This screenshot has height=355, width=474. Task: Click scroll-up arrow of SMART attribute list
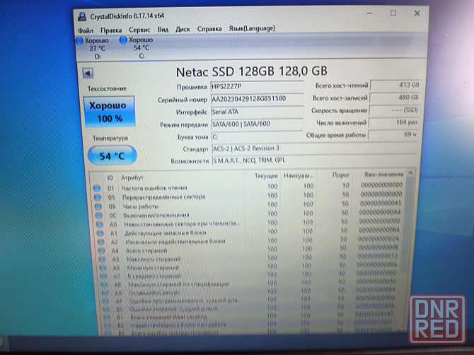[x=410, y=173]
